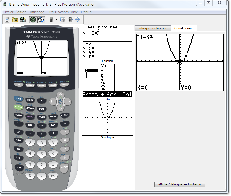Click the LOG key

coord(19,140)
